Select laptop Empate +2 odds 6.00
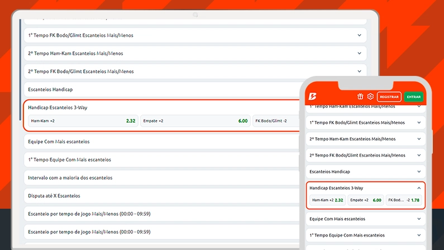 point(195,121)
